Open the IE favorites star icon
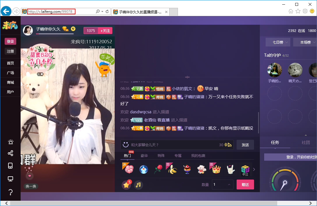Viewport: 317px width, 206px height. point(298,11)
